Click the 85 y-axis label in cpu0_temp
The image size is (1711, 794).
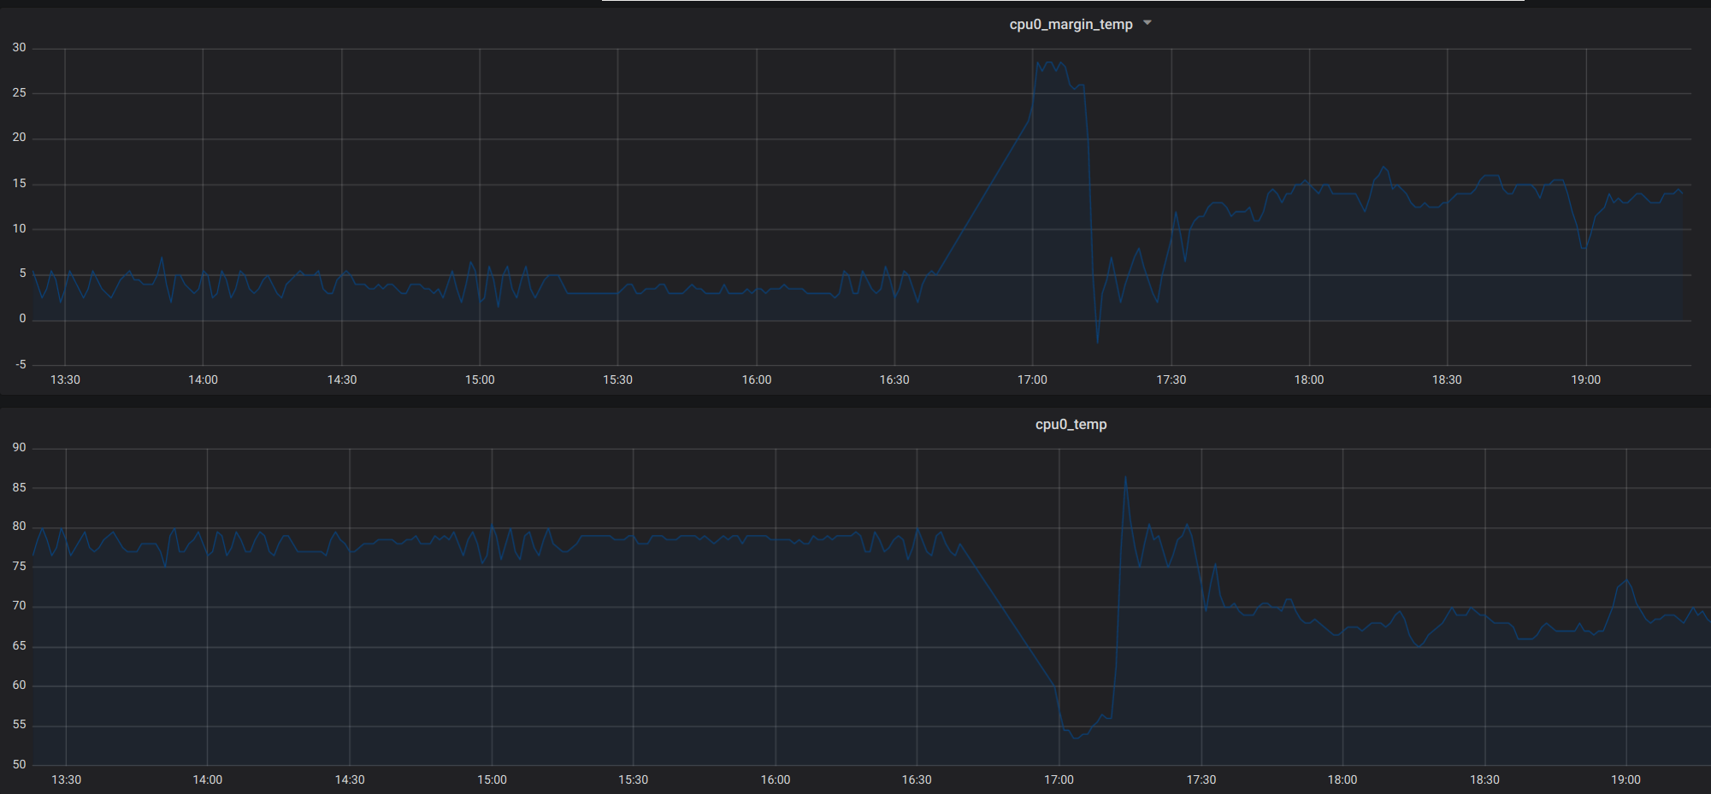(19, 487)
